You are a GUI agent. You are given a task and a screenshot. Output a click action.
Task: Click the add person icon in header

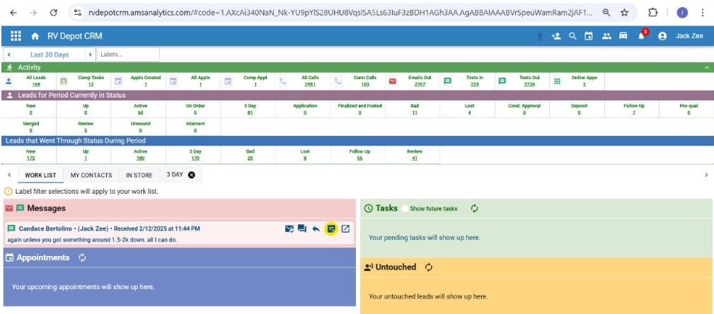tap(556, 36)
